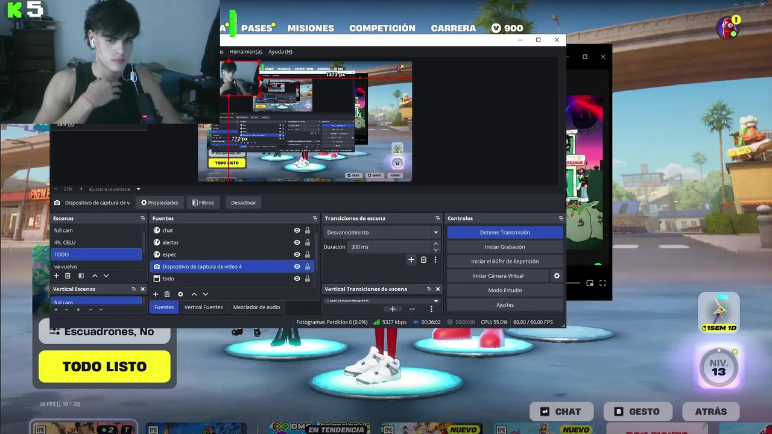Toggle visibility of alertas source

pos(297,242)
